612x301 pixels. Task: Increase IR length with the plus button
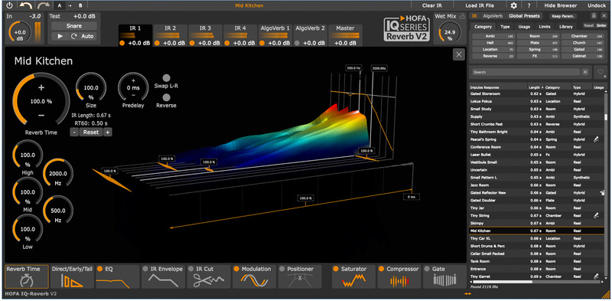coord(108,133)
